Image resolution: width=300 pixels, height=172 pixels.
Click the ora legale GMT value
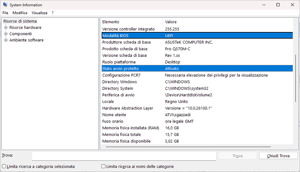pos(179,121)
